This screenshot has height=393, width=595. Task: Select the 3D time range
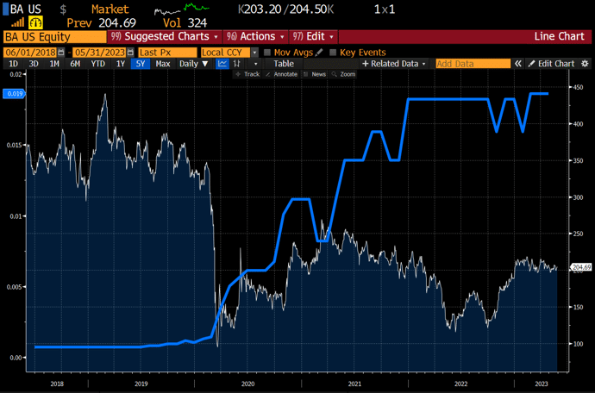(x=34, y=64)
